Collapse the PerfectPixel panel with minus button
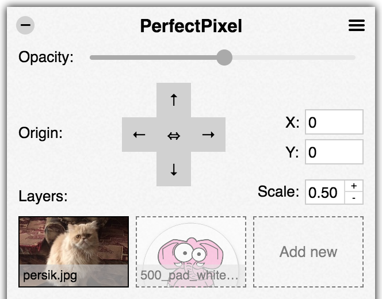The height and width of the screenshot is (299, 382). pyautogui.click(x=25, y=25)
